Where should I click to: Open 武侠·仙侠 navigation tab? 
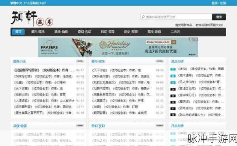[61, 32]
